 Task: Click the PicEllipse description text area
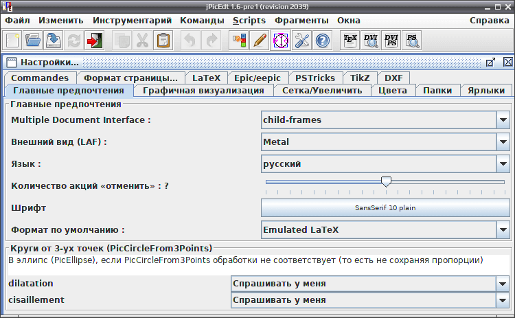tap(259, 265)
